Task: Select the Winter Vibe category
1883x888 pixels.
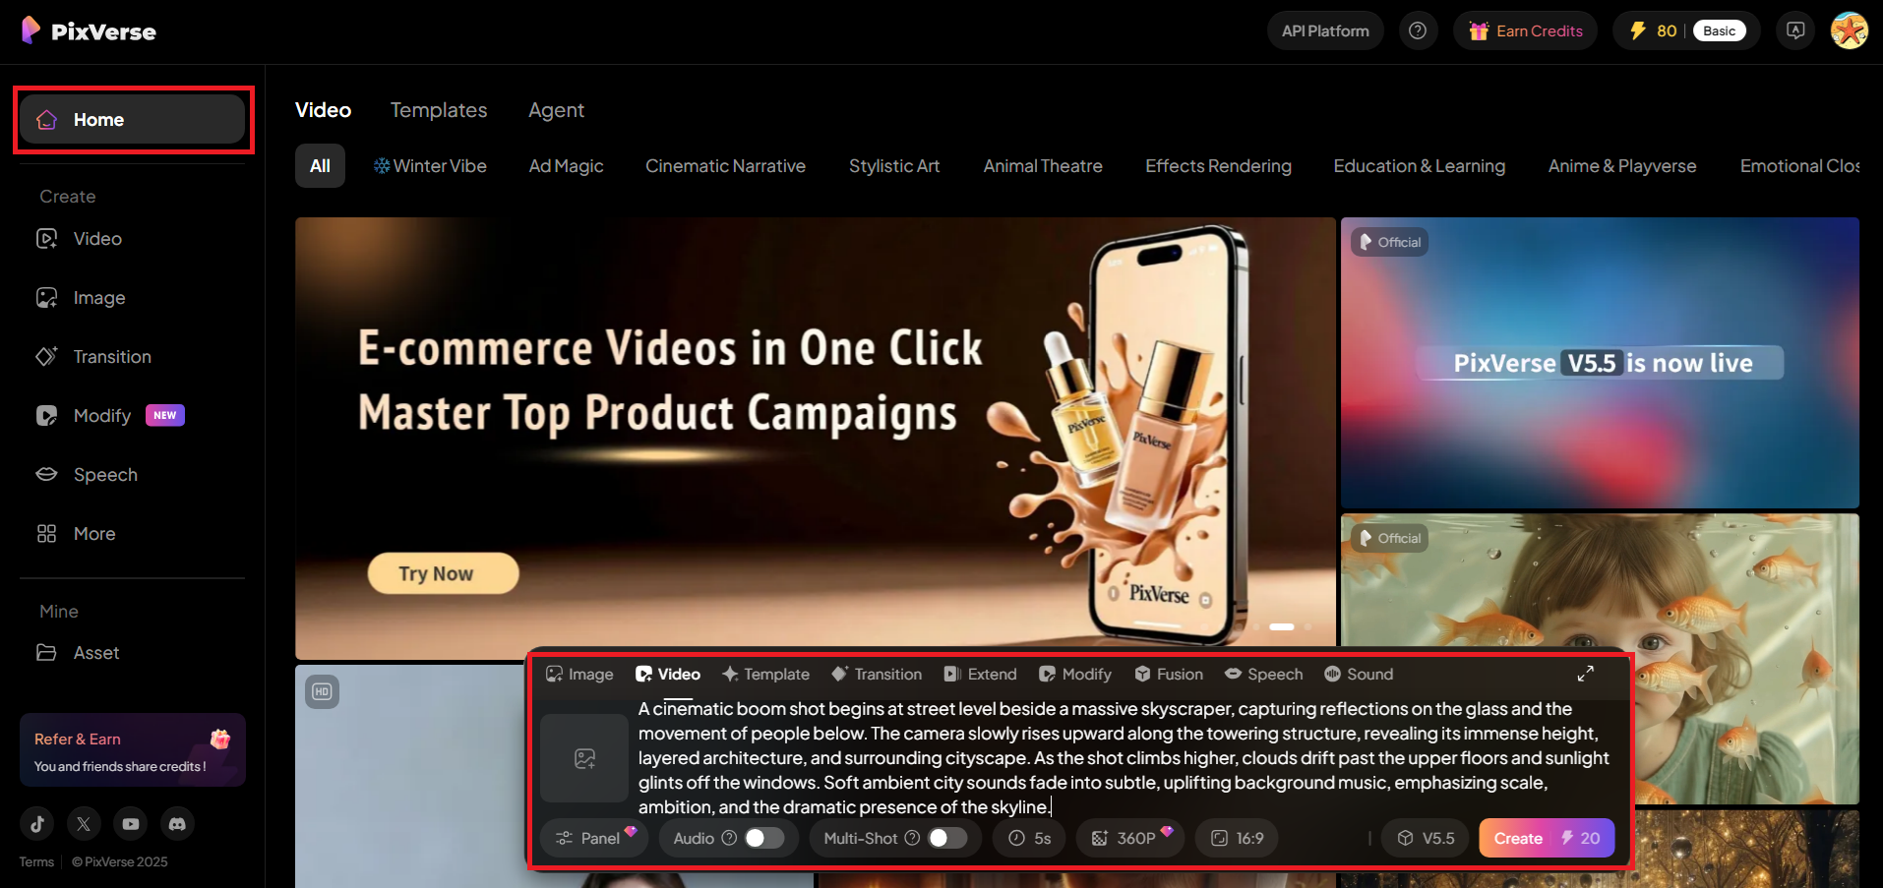Action: (x=430, y=166)
